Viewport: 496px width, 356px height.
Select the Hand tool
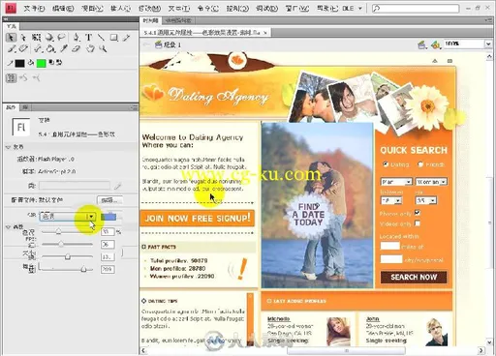(x=90, y=49)
